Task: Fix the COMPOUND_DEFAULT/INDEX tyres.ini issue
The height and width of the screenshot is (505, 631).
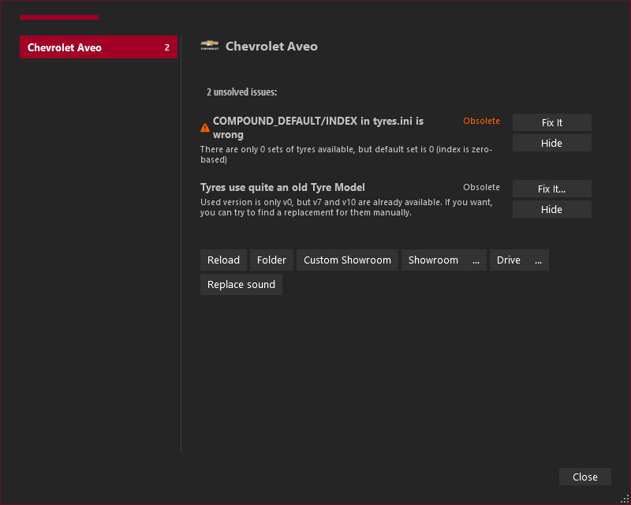Action: [x=551, y=122]
